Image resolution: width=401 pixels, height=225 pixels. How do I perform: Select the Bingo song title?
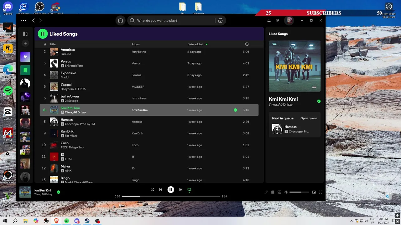(65, 178)
